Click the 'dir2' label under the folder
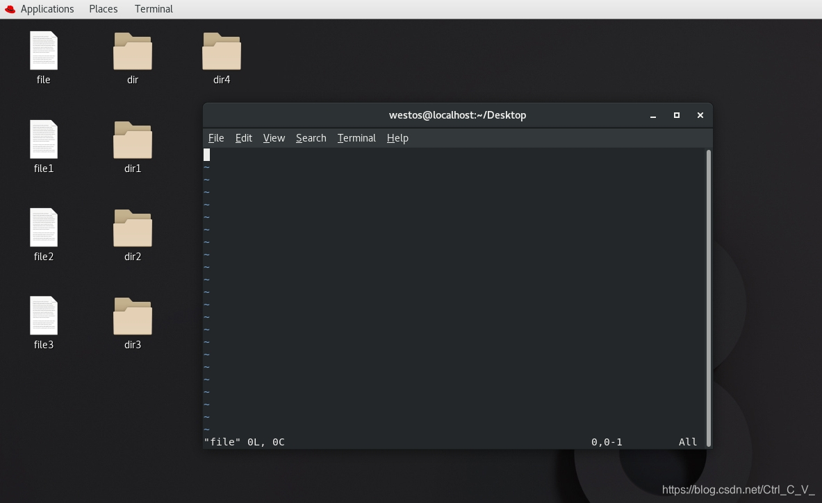The height and width of the screenshot is (503, 822). point(133,257)
